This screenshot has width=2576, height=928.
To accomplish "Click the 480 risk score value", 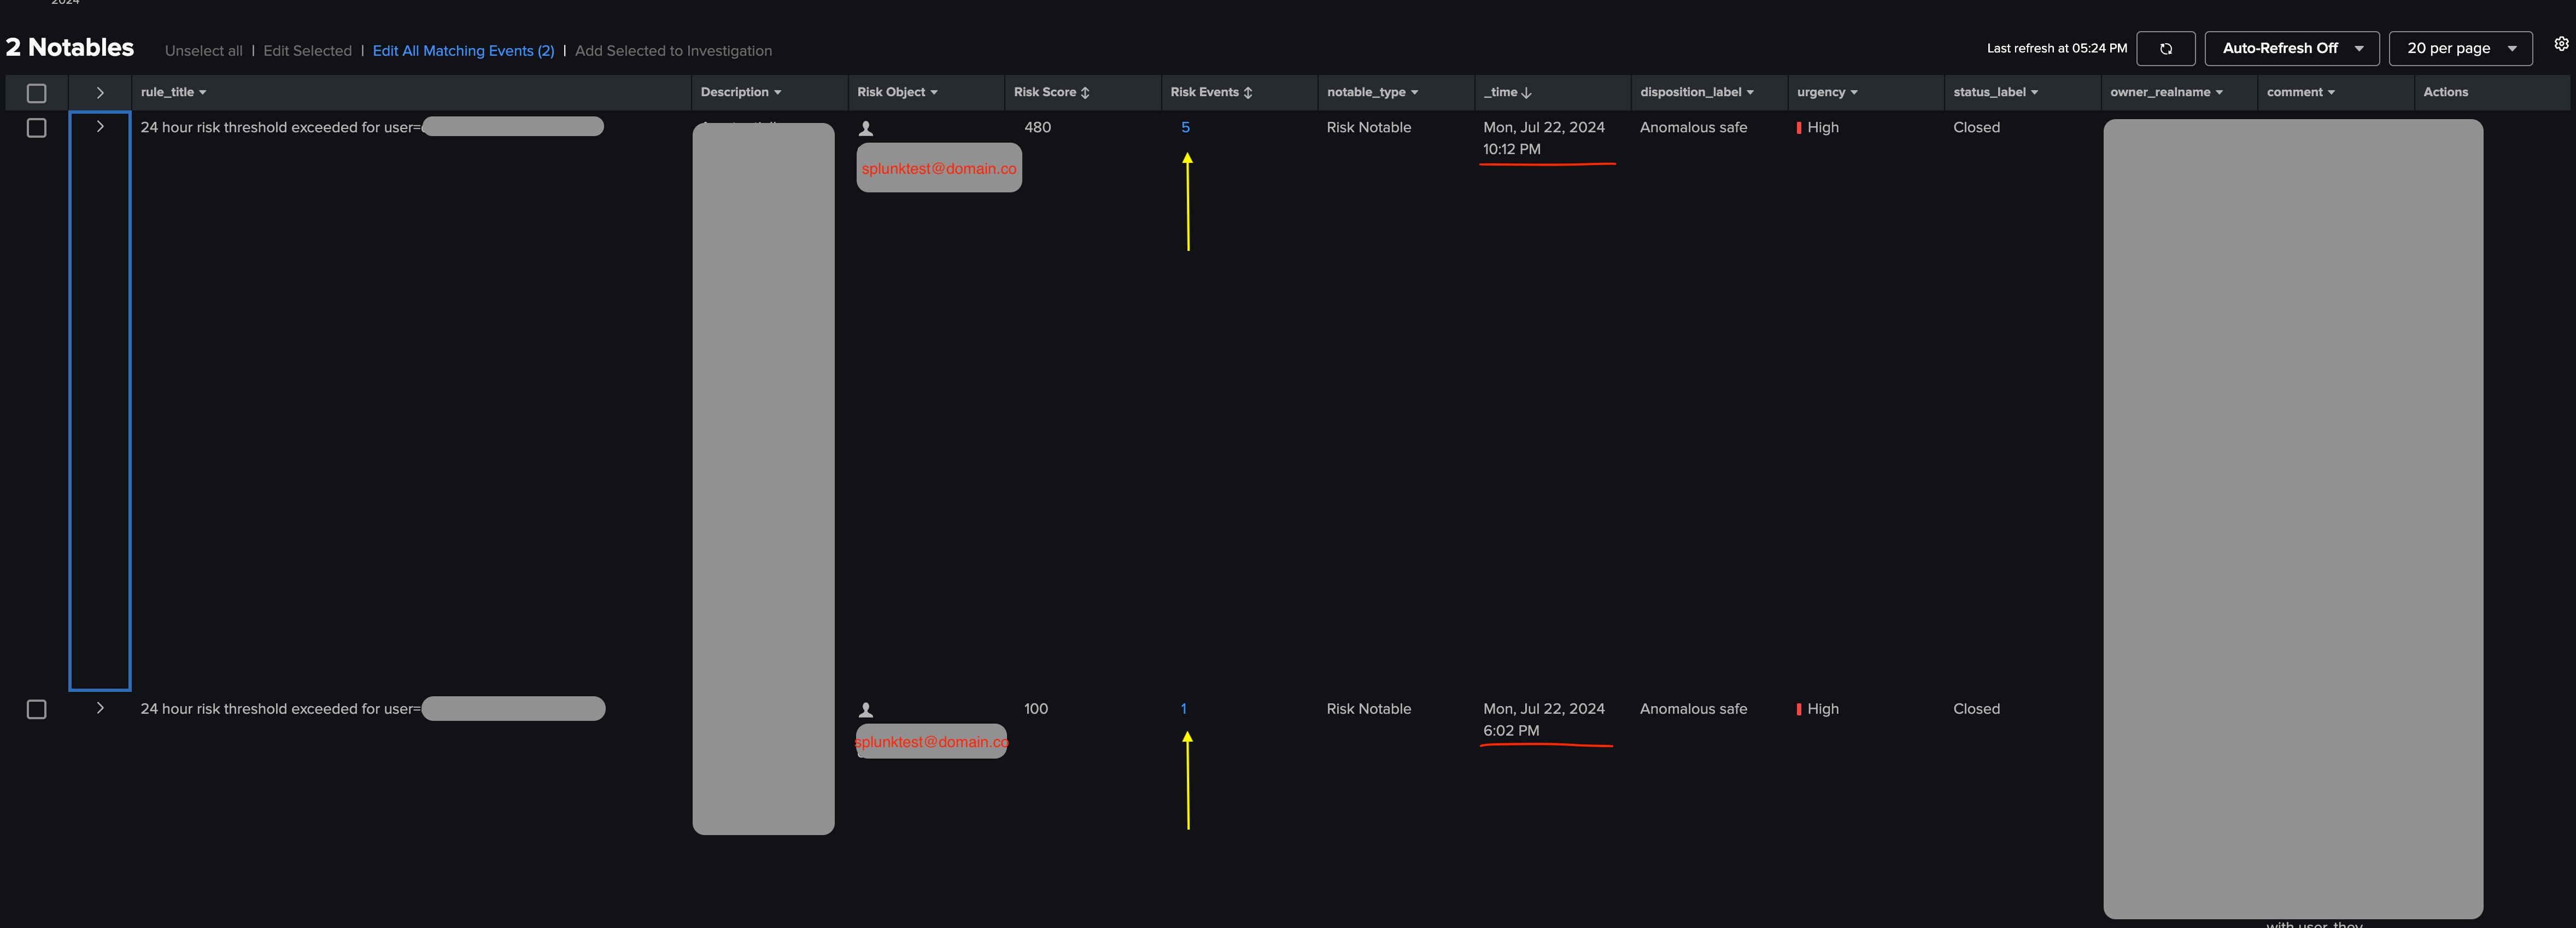I will coord(1037,127).
